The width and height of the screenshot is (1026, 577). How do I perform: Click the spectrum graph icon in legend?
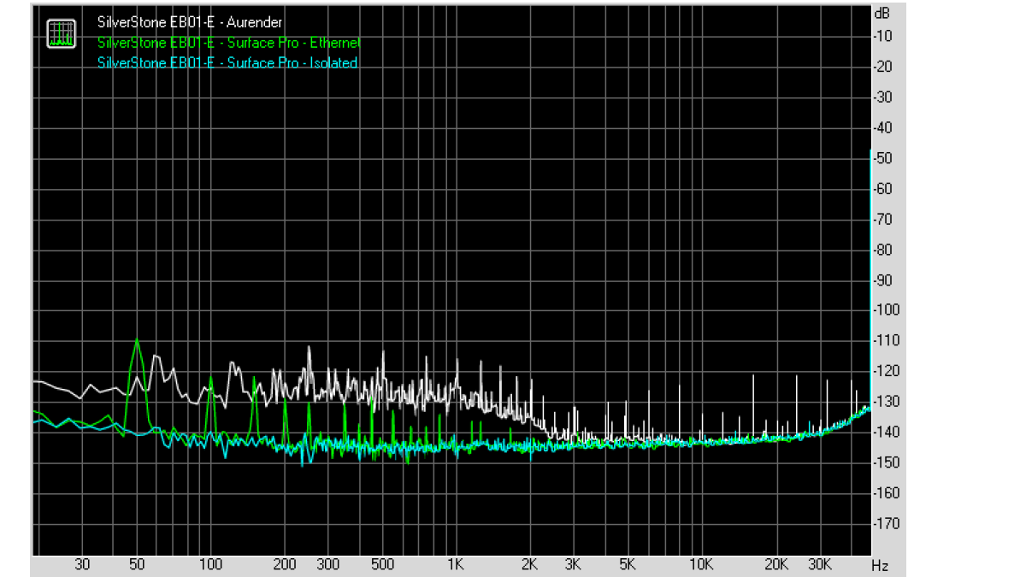[61, 33]
